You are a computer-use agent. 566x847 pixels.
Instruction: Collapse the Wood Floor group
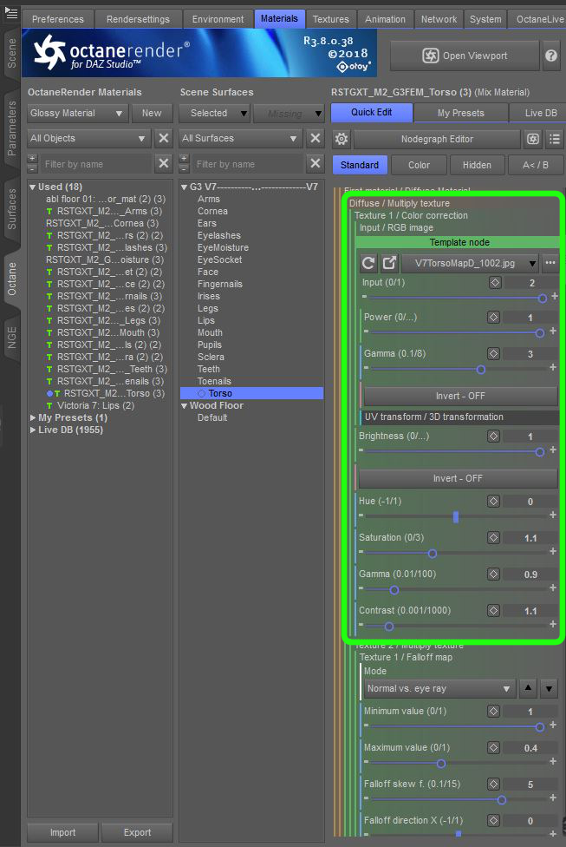point(184,405)
